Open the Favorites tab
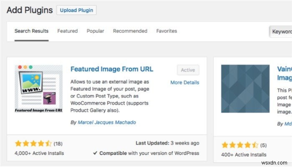292x167 pixels. [x=167, y=31]
